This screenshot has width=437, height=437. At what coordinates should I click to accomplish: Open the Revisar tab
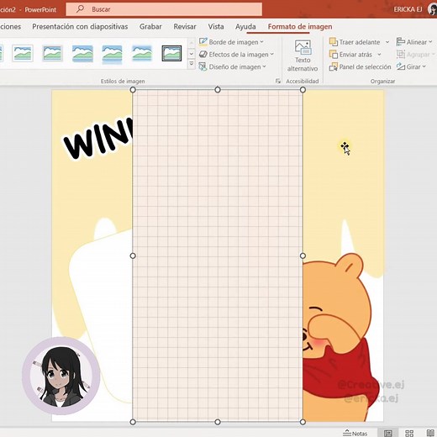185,27
